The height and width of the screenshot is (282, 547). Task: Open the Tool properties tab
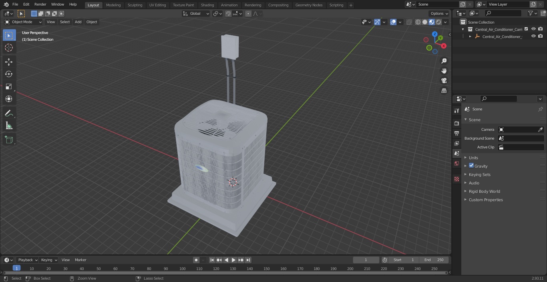457,110
